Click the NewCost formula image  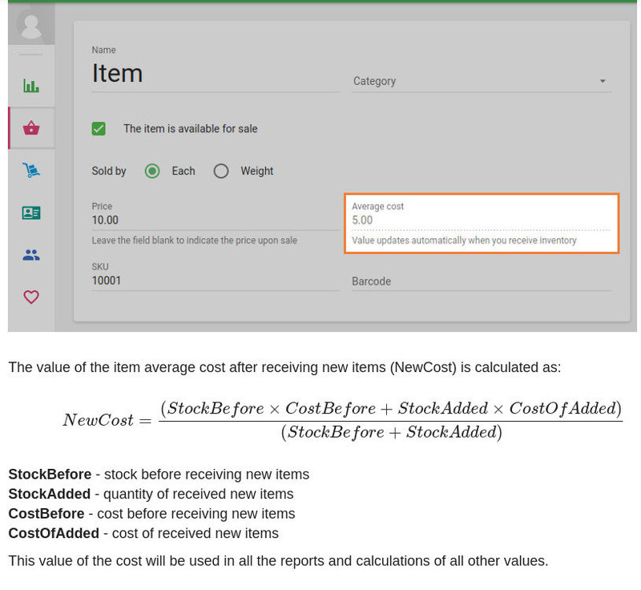[342, 420]
